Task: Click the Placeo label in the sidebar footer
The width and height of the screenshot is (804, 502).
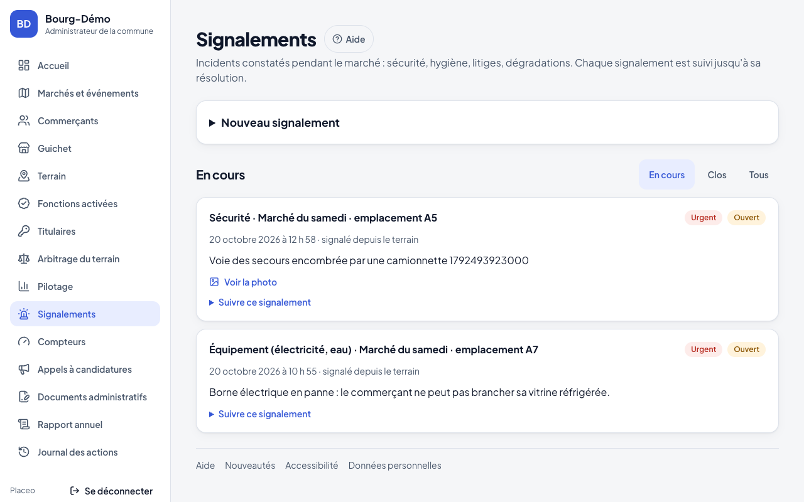Action: (23, 491)
